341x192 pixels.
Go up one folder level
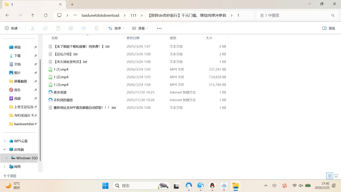click(x=33, y=15)
